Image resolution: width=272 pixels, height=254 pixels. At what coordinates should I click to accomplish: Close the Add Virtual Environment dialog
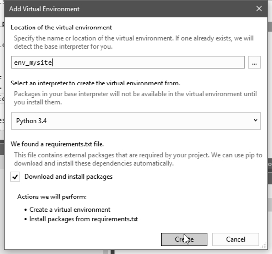click(x=259, y=9)
